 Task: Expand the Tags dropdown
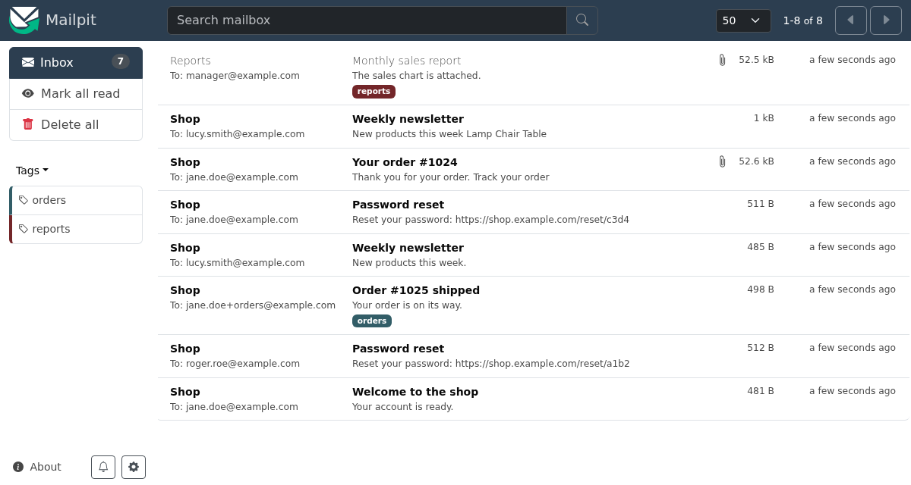(32, 171)
